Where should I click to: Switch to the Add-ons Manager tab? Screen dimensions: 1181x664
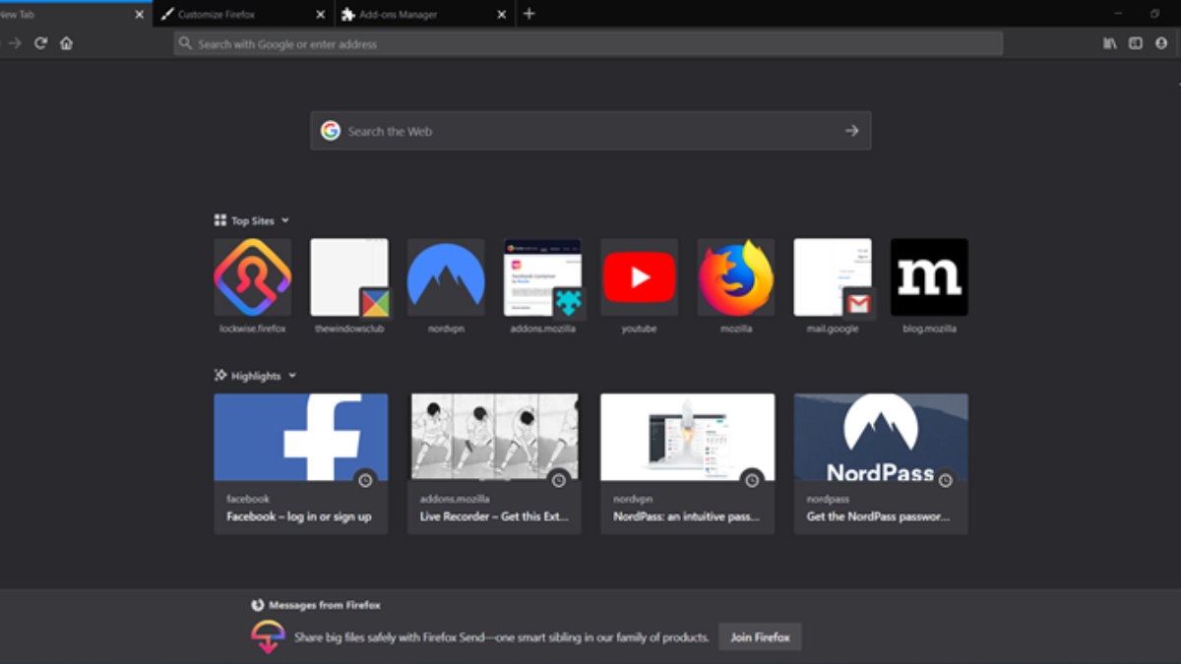[x=424, y=15]
